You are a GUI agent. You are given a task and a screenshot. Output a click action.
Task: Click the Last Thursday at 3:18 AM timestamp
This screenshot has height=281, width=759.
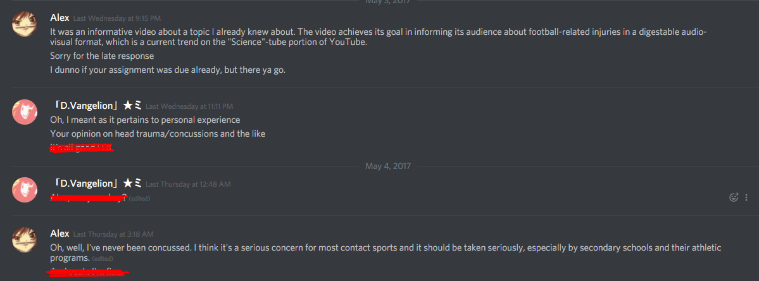pos(113,234)
